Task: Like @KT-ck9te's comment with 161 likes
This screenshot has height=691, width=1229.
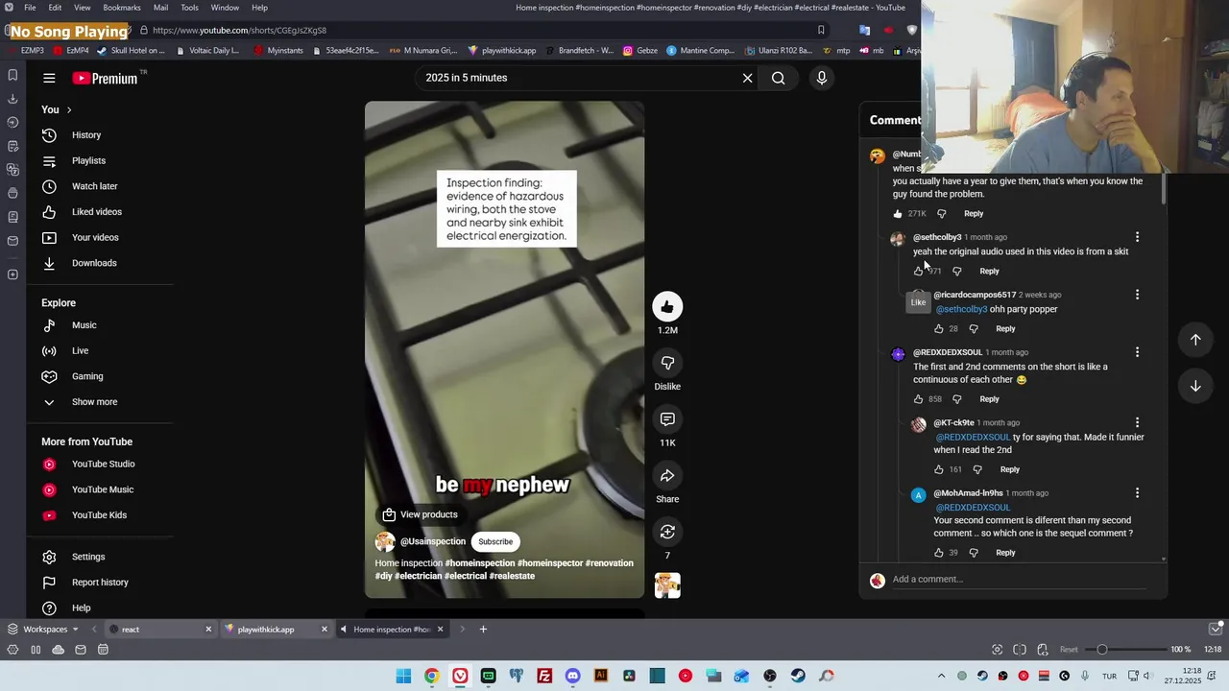Action: (x=939, y=469)
